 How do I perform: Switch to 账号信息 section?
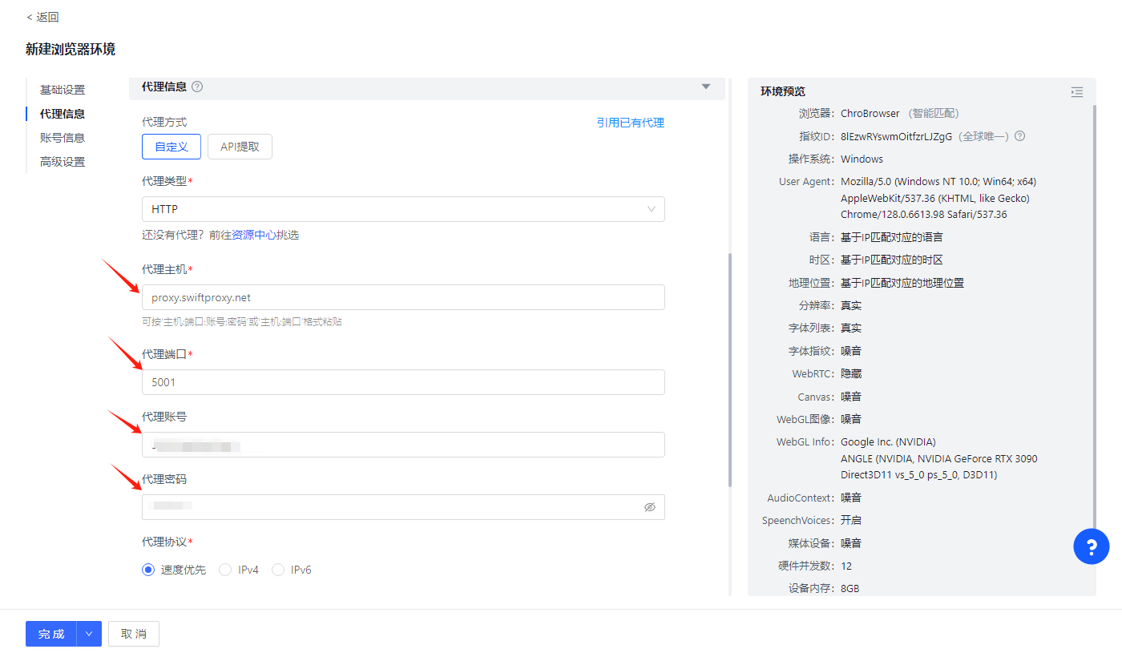click(x=63, y=138)
